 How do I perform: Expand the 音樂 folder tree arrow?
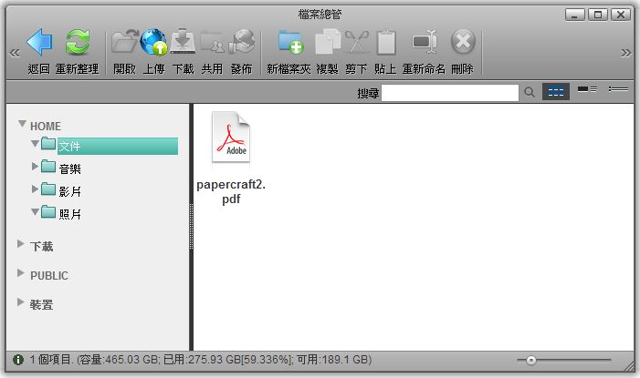(36, 166)
